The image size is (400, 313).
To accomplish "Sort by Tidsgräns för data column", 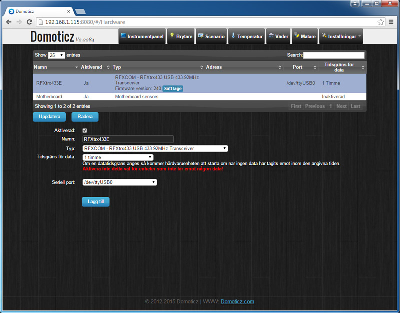I will (342, 67).
